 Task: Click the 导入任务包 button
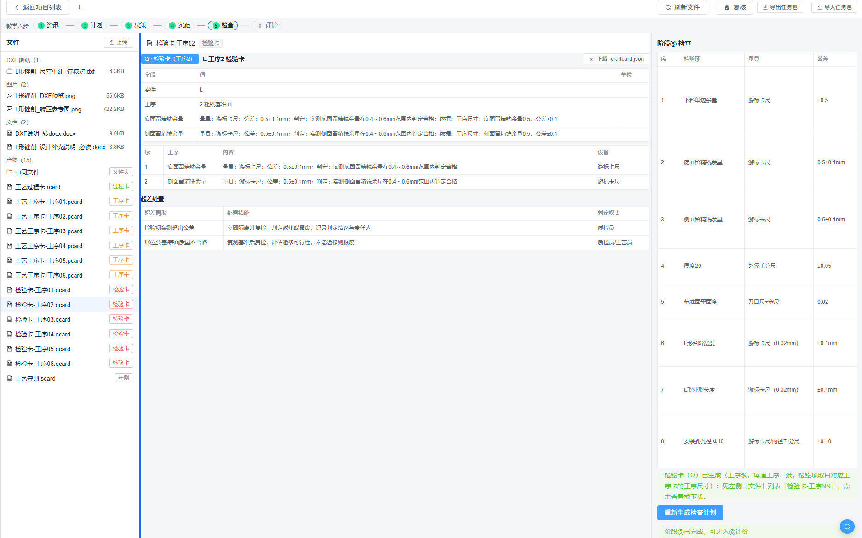point(834,7)
